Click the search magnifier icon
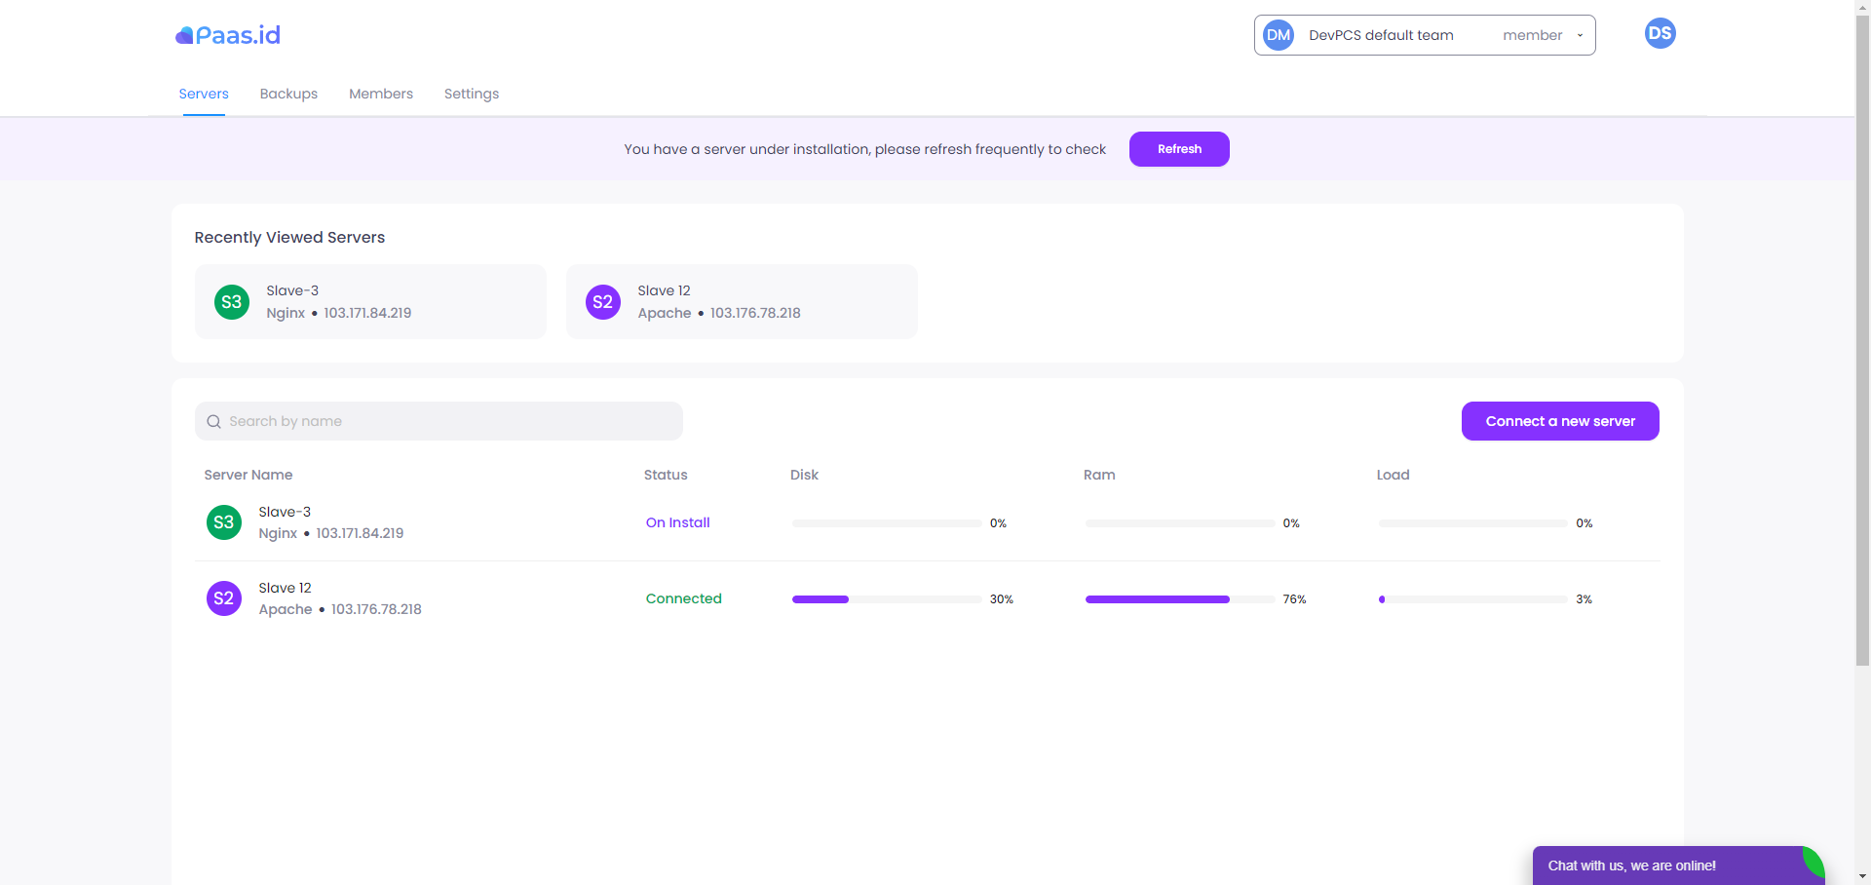Screen dimensions: 1871x885 [213, 422]
